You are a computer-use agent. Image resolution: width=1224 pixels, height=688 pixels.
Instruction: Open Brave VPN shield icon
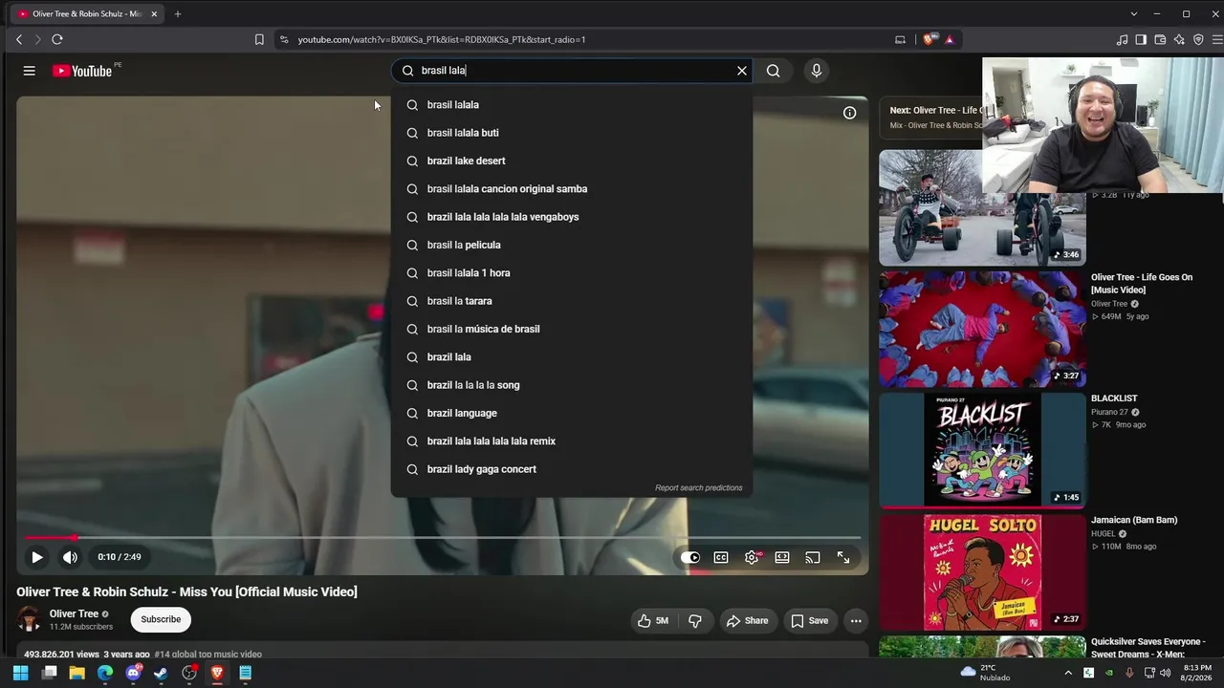point(1198,39)
